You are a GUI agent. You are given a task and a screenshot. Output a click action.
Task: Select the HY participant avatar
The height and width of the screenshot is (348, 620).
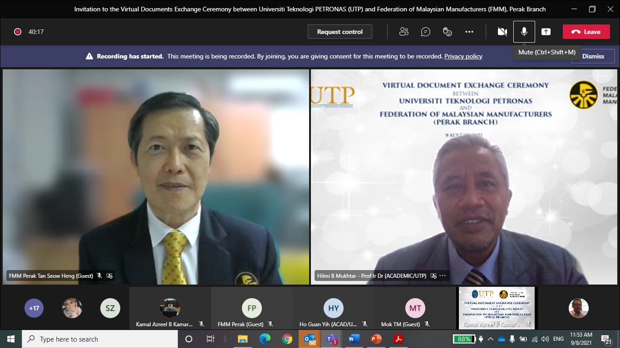tap(334, 308)
